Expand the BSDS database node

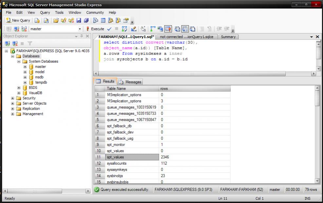pos(19,88)
